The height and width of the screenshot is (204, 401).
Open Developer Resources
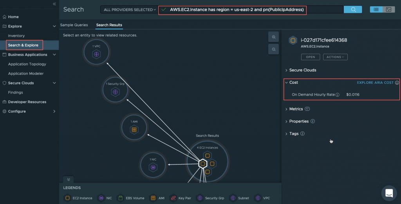click(27, 102)
